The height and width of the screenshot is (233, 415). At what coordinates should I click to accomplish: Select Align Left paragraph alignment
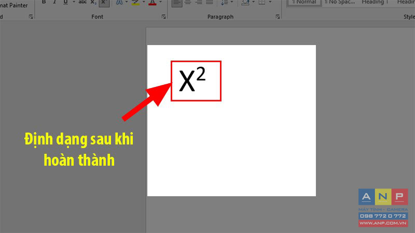[177, 3]
